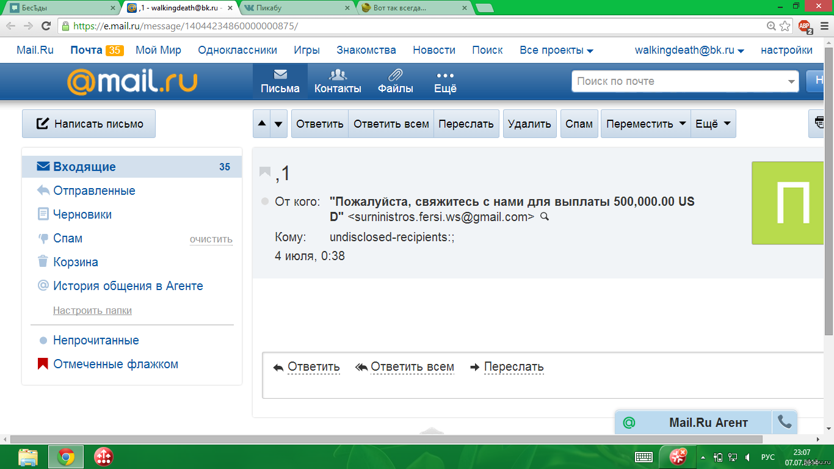834x469 pixels.
Task: Open the Ещё dropdown in message toolbar
Action: click(713, 124)
